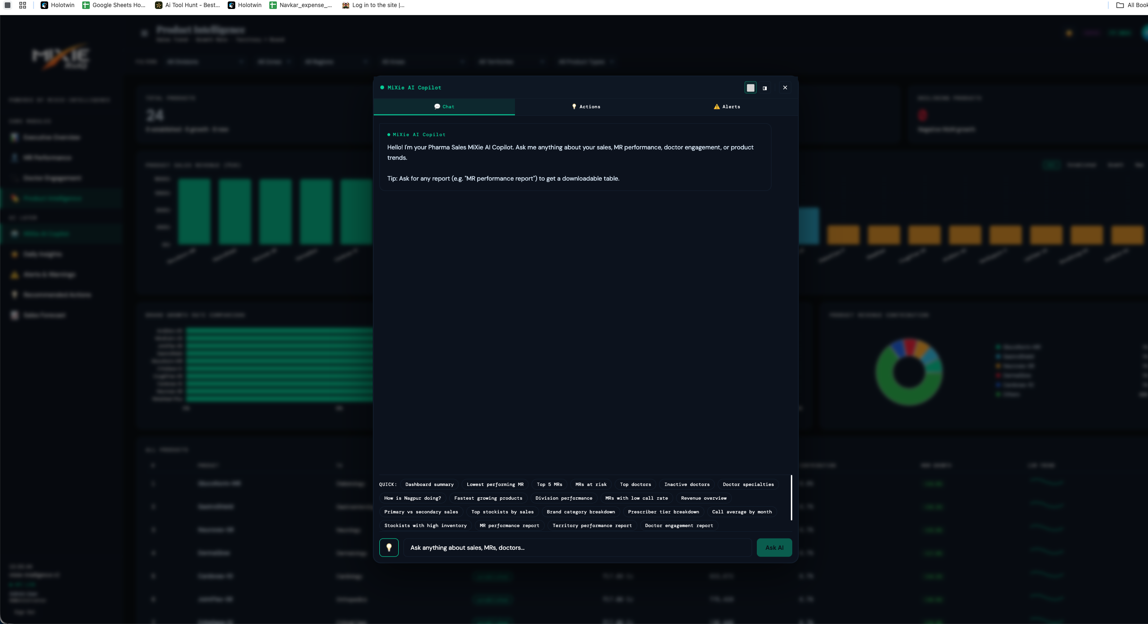This screenshot has height=624, width=1148.
Task: Open the All Divisions filter dropdown
Action: coord(206,62)
